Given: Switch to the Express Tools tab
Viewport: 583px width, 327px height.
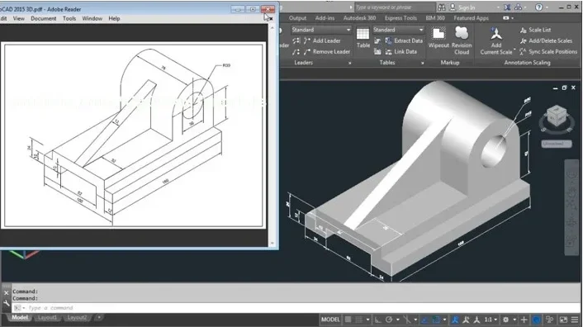Looking at the screenshot, I should click(401, 18).
